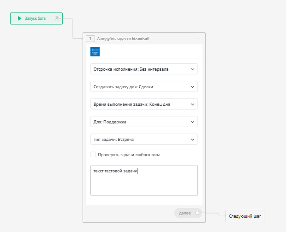The image size is (286, 232).
Task: Click the Проверять задачи любого типа label
Action: coord(129,155)
